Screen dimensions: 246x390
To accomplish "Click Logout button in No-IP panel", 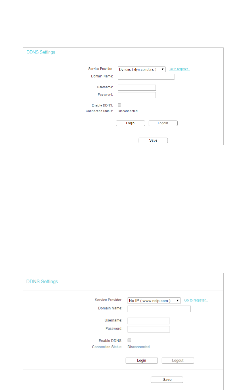I will (x=178, y=360).
